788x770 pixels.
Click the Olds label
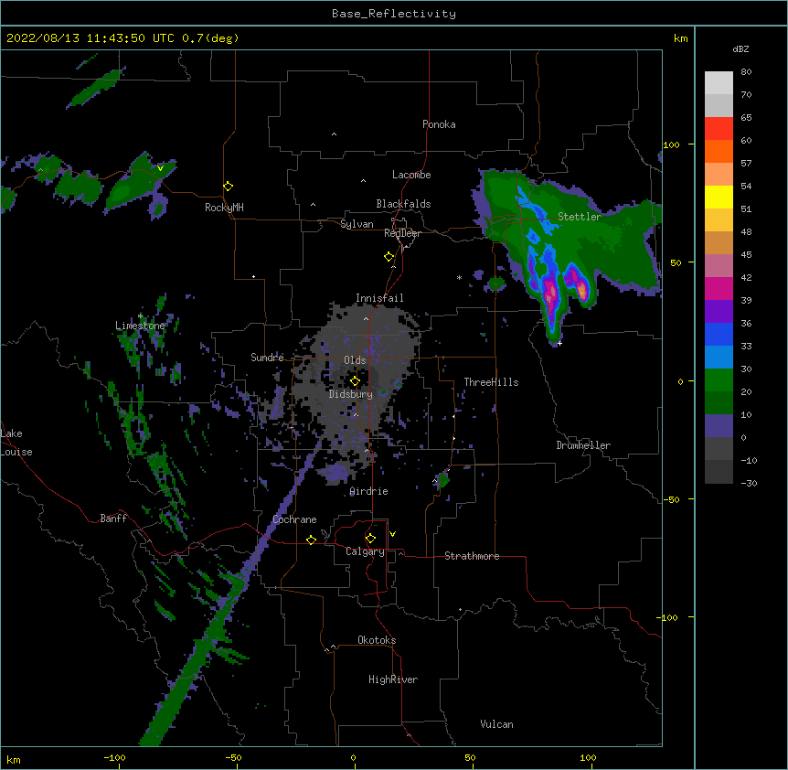(x=355, y=360)
